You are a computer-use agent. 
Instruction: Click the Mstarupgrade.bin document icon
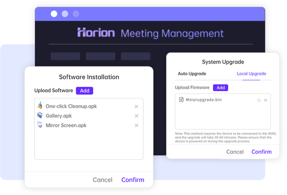point(181,99)
